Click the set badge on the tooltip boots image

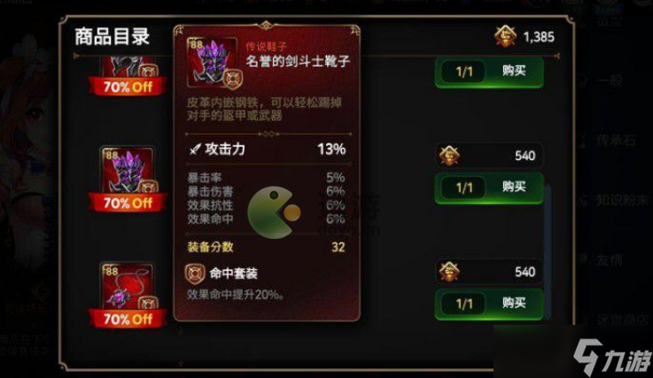pyautogui.click(x=232, y=80)
